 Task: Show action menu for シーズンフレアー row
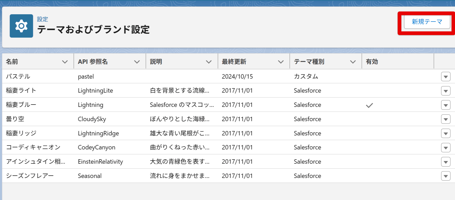click(x=446, y=176)
